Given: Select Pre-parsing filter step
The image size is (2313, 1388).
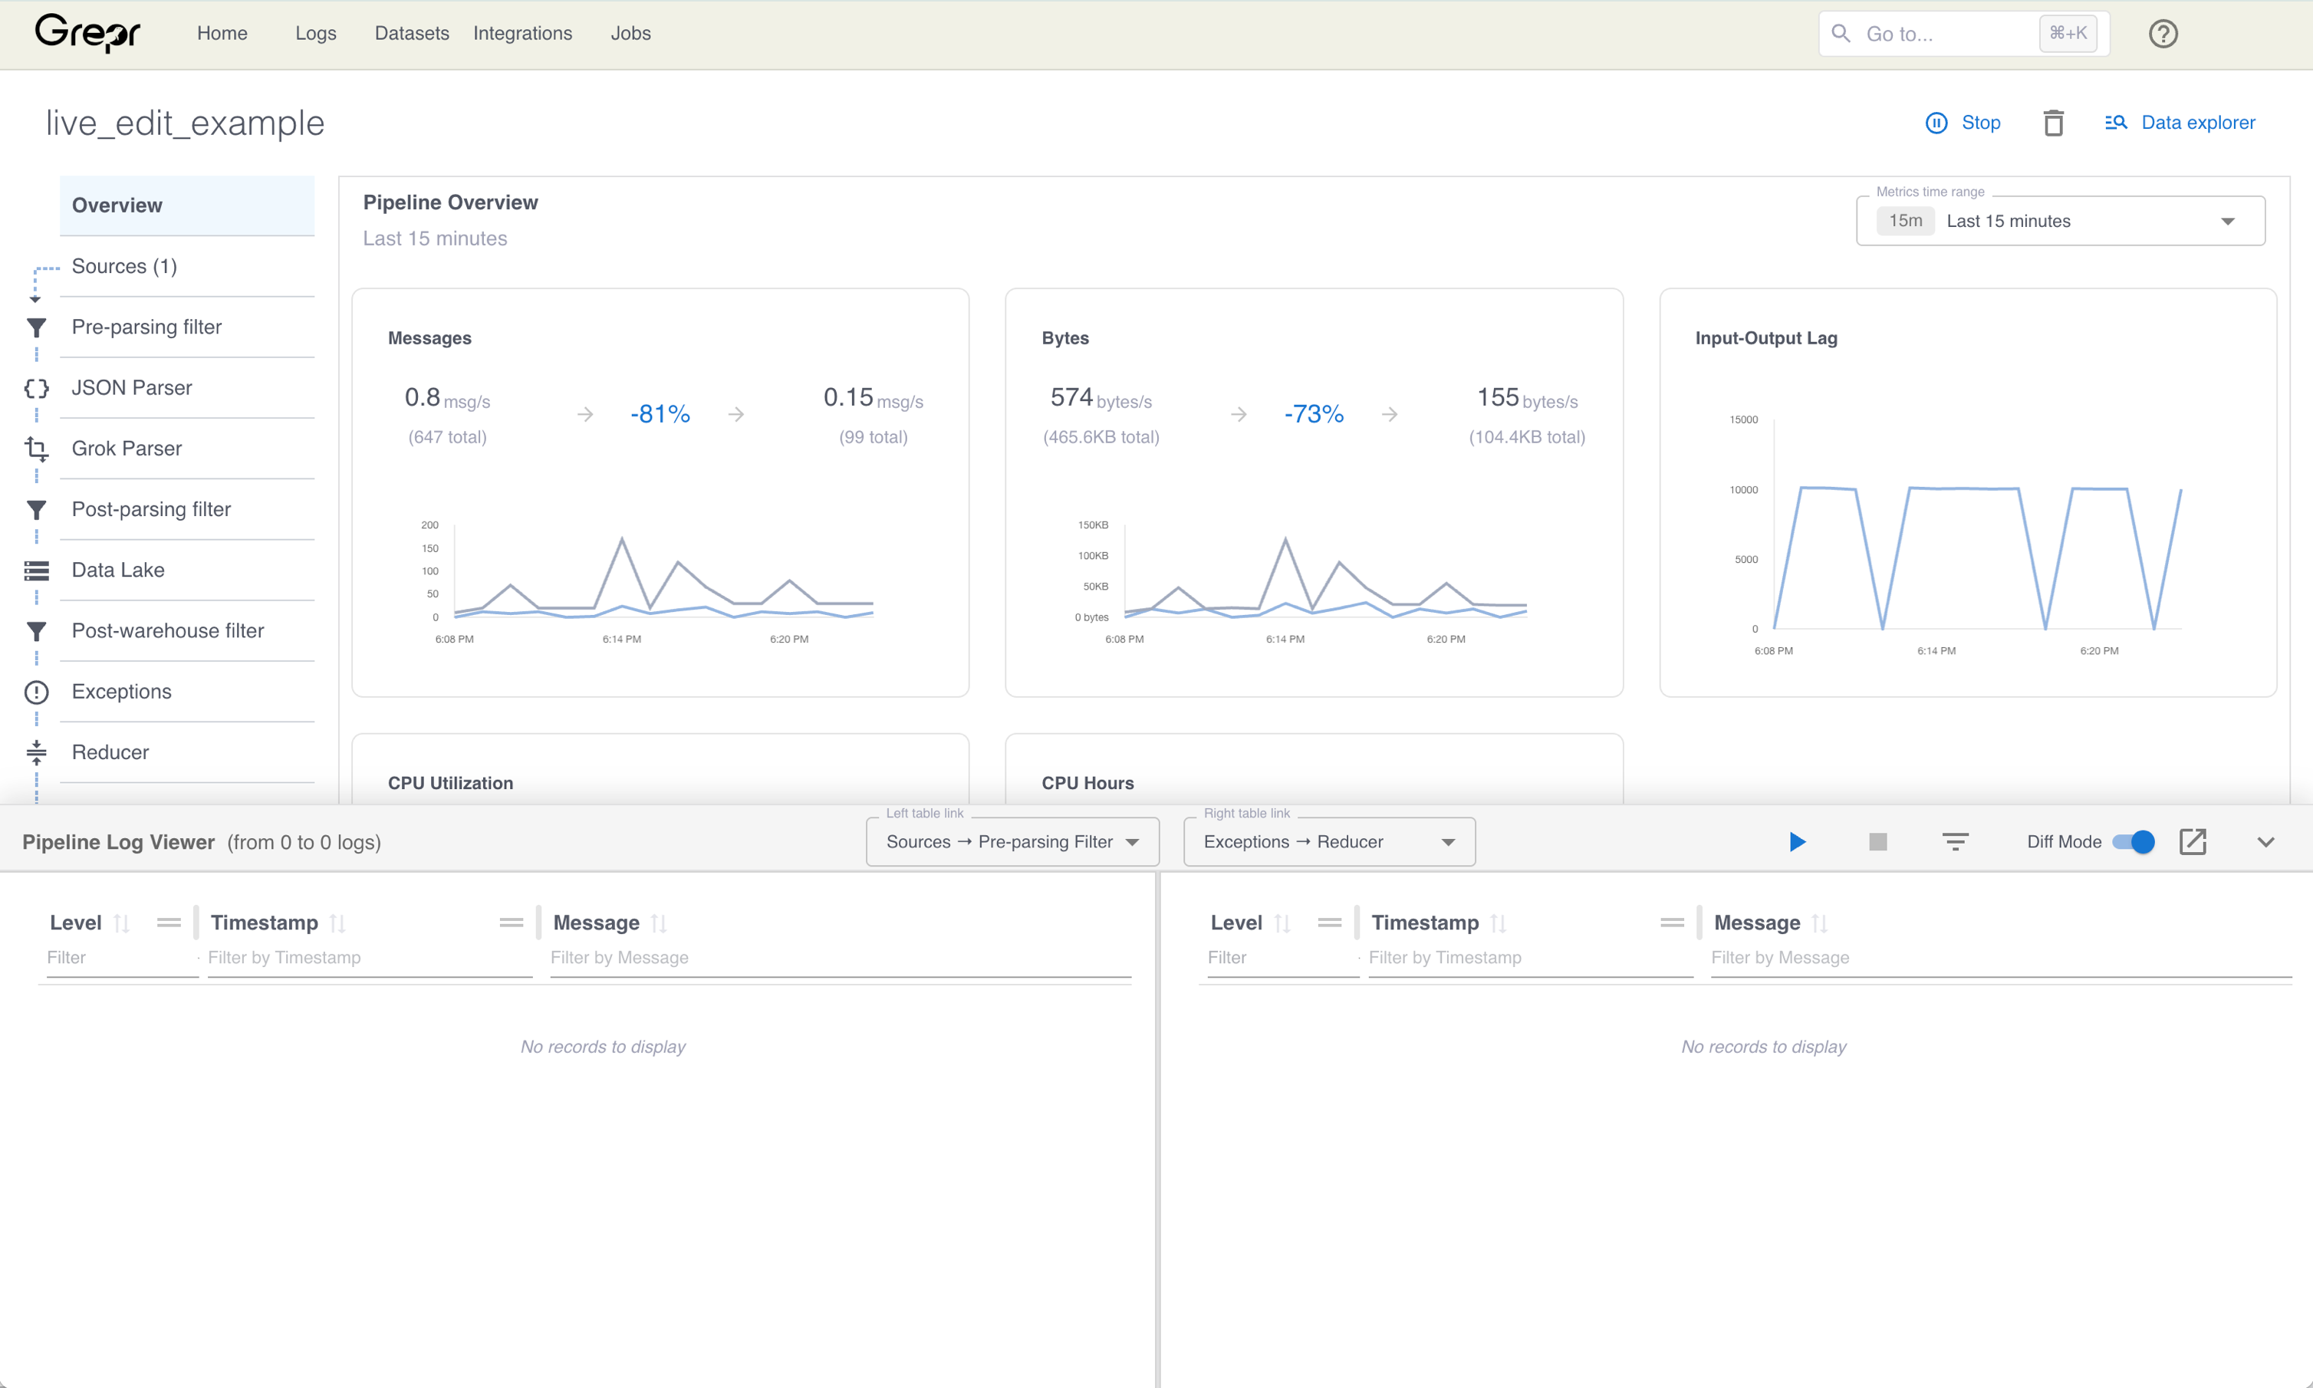Looking at the screenshot, I should [x=187, y=327].
